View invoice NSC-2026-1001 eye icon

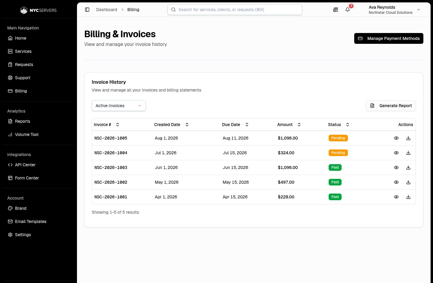pyautogui.click(x=396, y=197)
